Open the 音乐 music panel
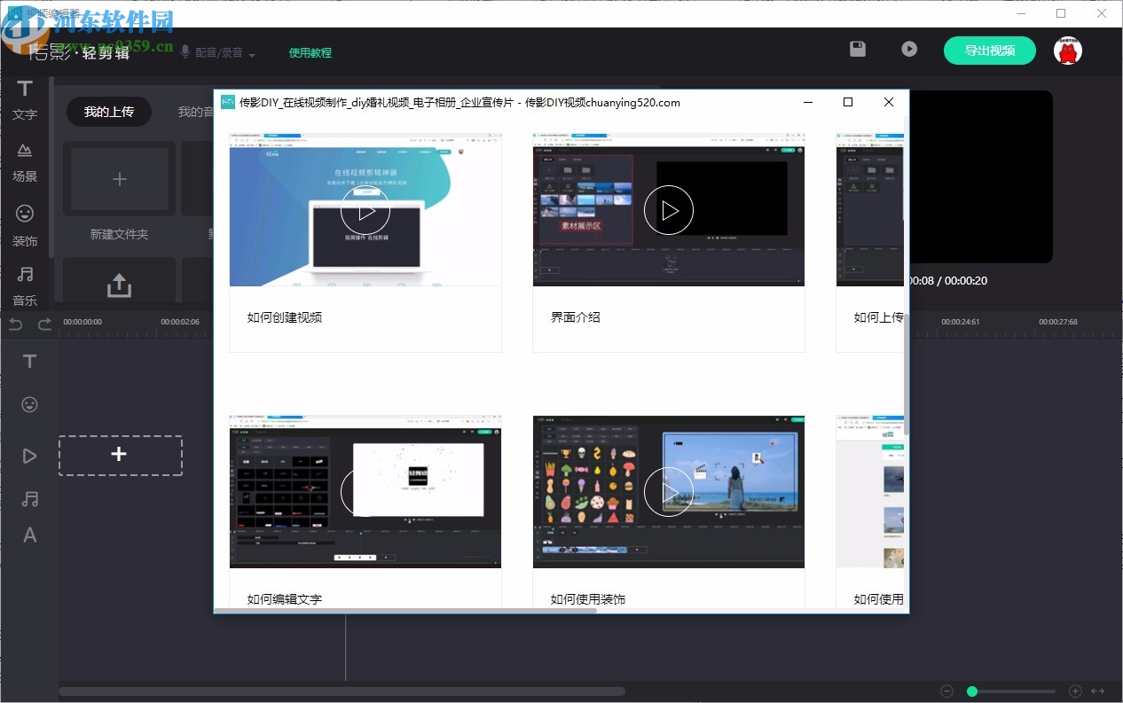The height and width of the screenshot is (703, 1123). (25, 285)
